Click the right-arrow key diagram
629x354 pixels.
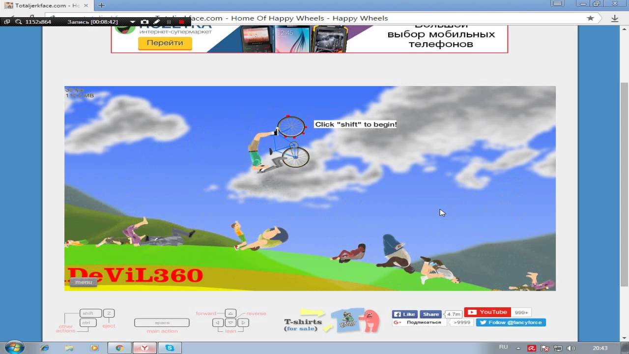click(243, 323)
